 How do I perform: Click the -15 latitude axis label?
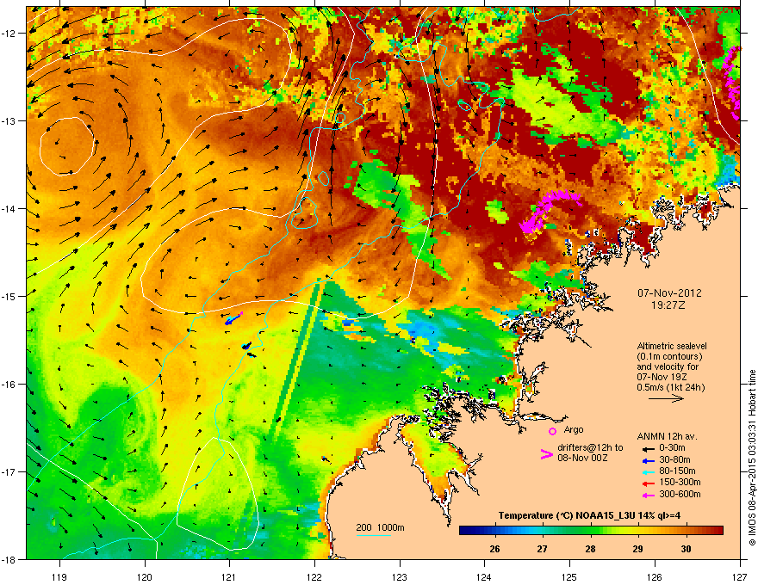[x=9, y=296]
